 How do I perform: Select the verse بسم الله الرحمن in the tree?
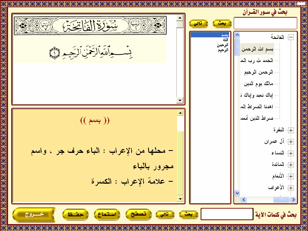257,49
